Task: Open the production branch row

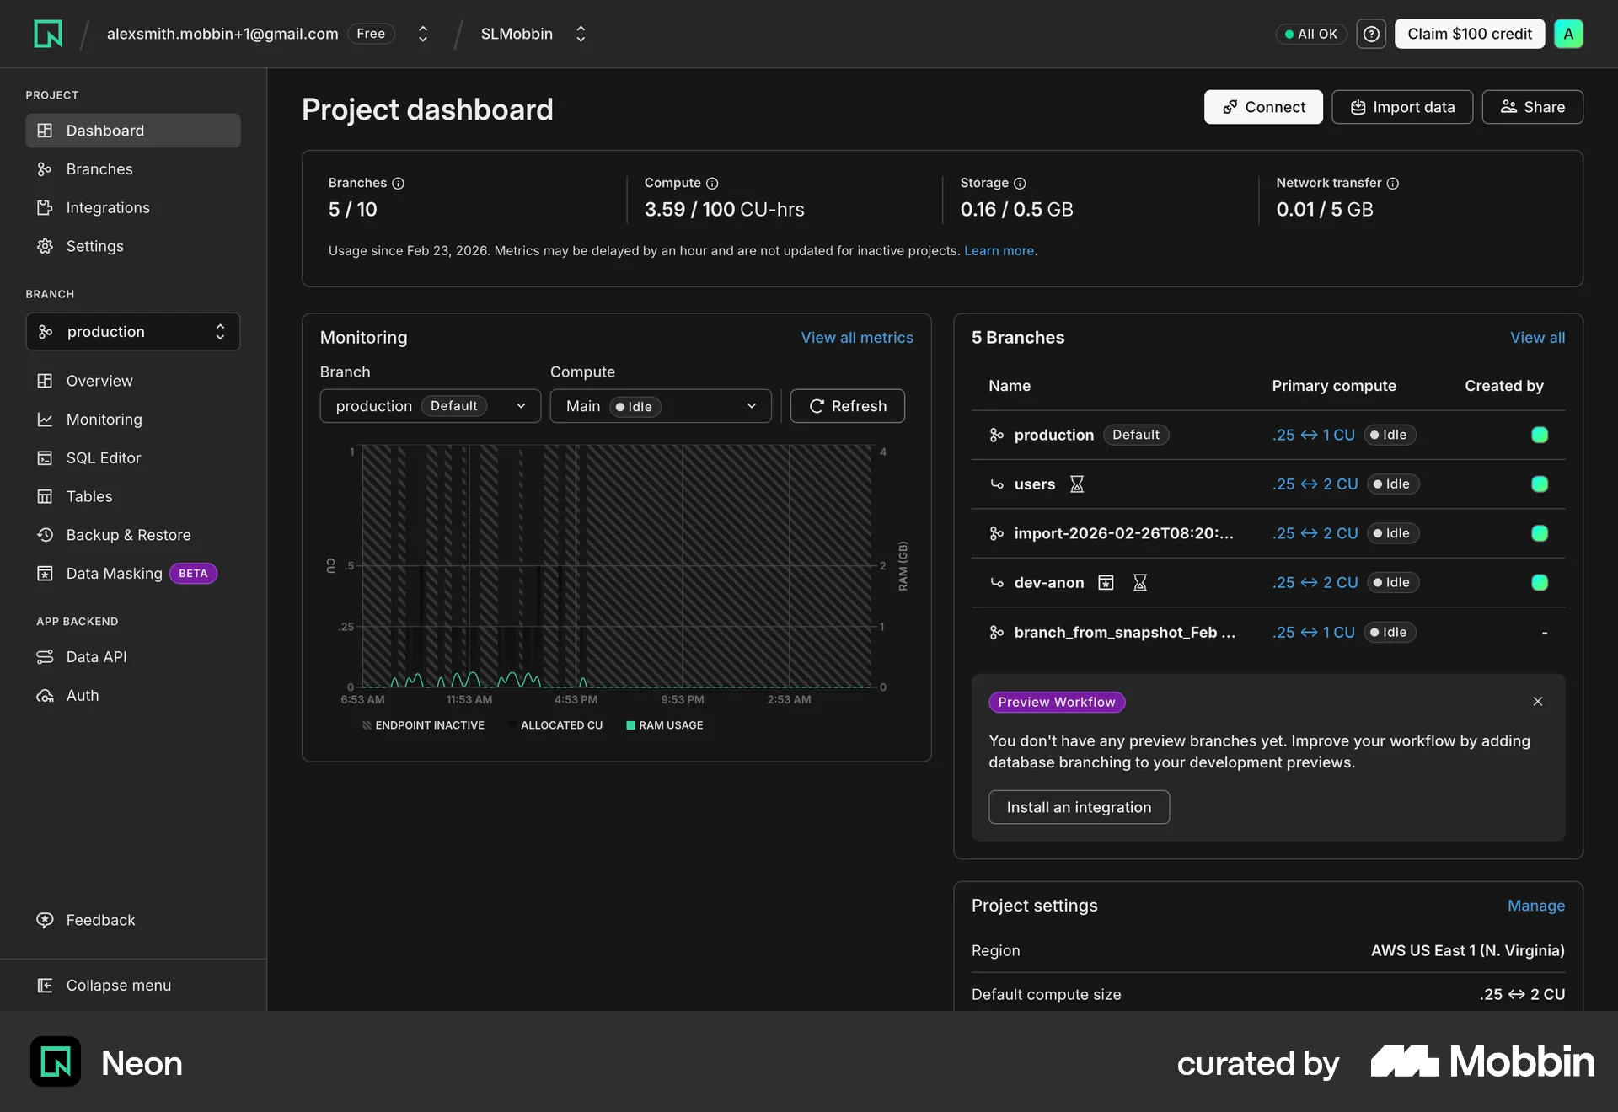Action: (x=1268, y=436)
